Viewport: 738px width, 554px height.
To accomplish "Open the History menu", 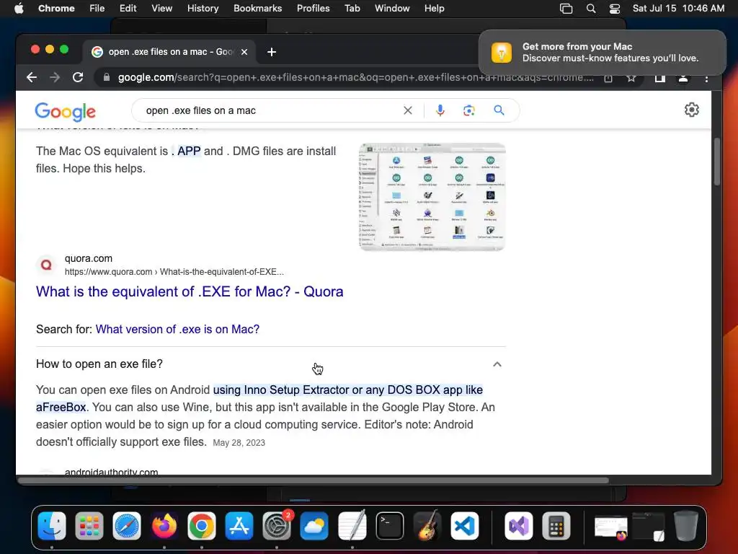I will (203, 9).
